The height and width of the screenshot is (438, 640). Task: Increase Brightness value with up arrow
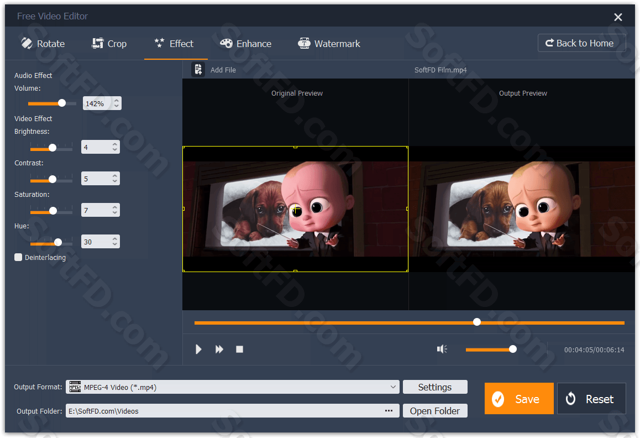[x=115, y=144]
